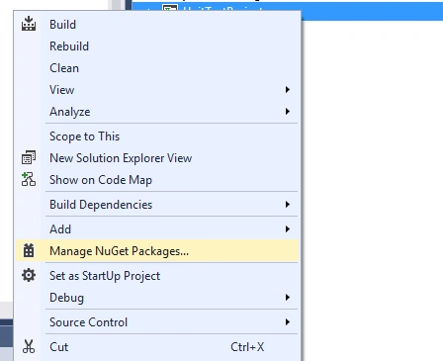Expand the View submenu arrow
This screenshot has height=361, width=443.
288,90
